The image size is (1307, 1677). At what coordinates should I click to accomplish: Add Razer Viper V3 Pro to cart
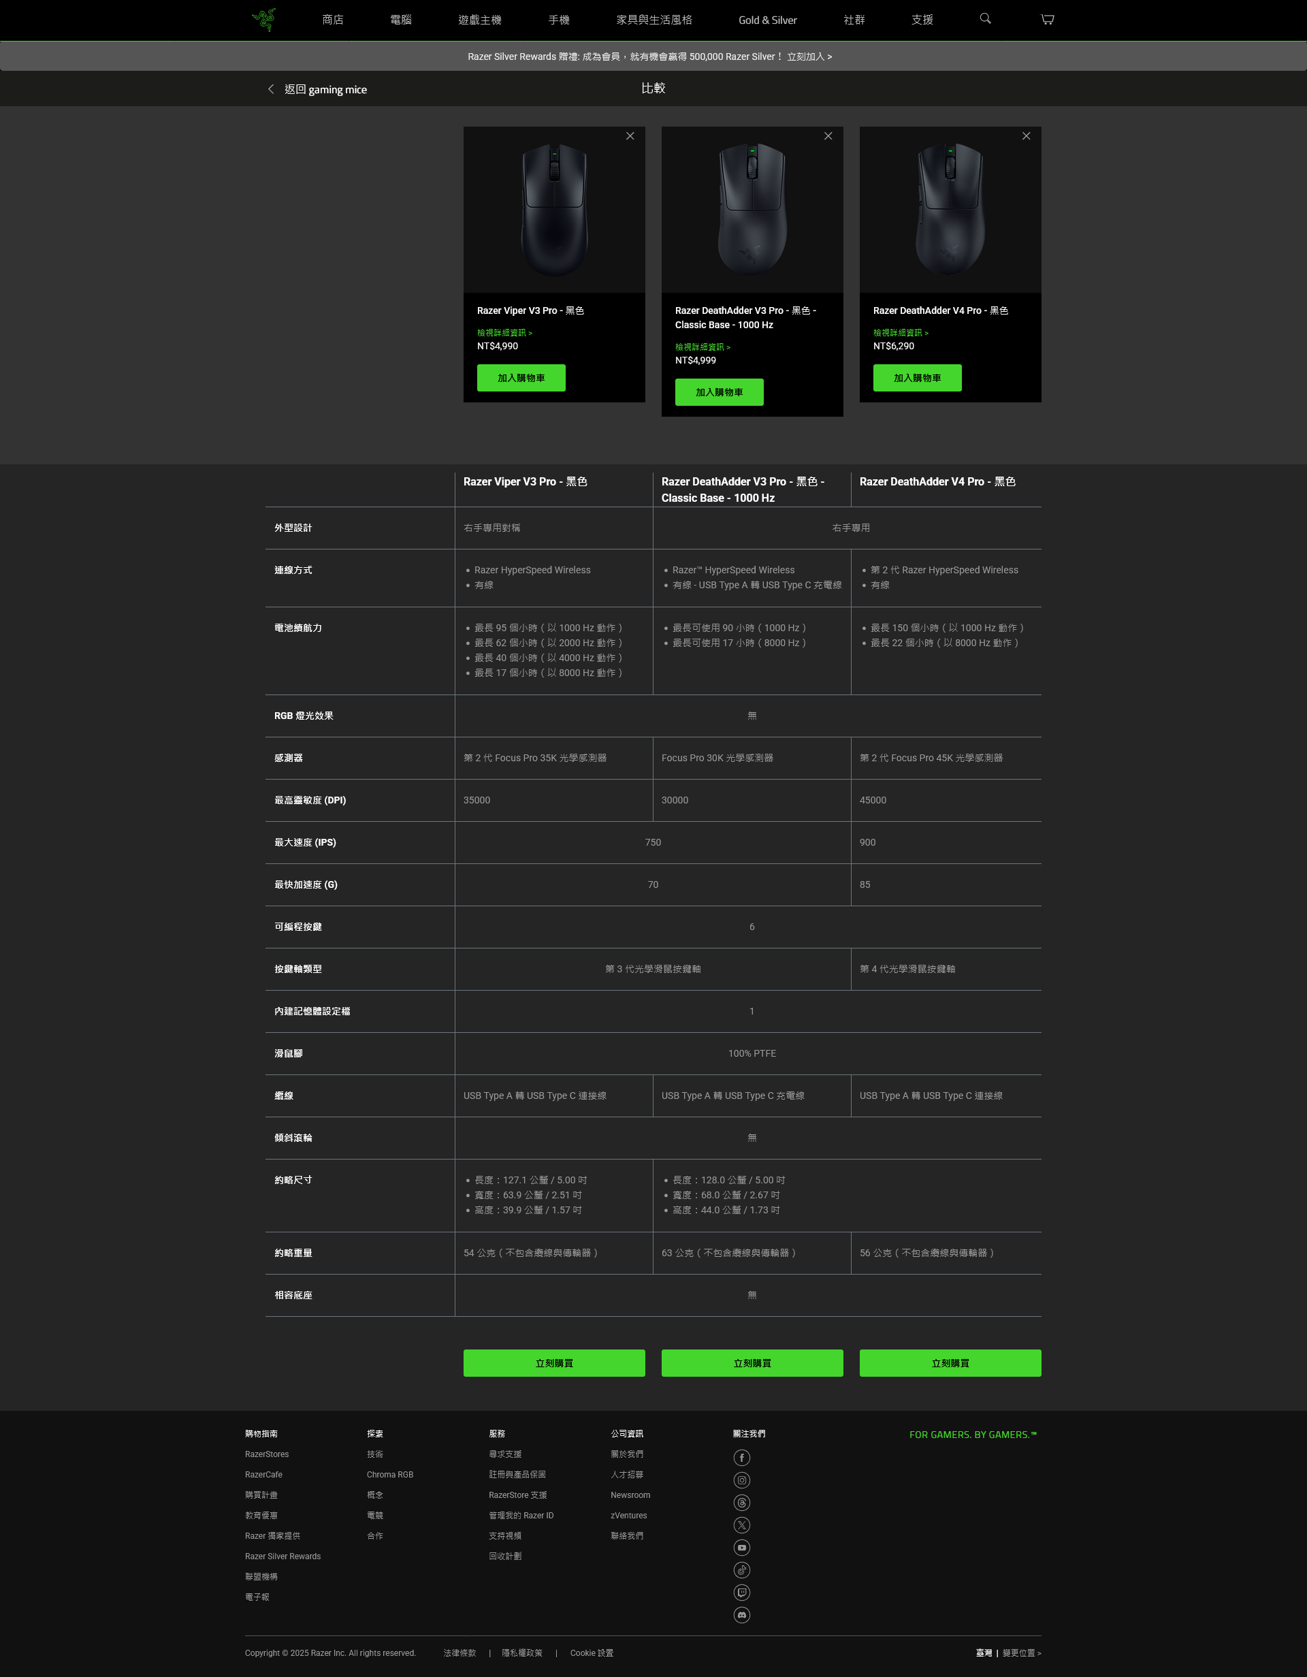[521, 378]
